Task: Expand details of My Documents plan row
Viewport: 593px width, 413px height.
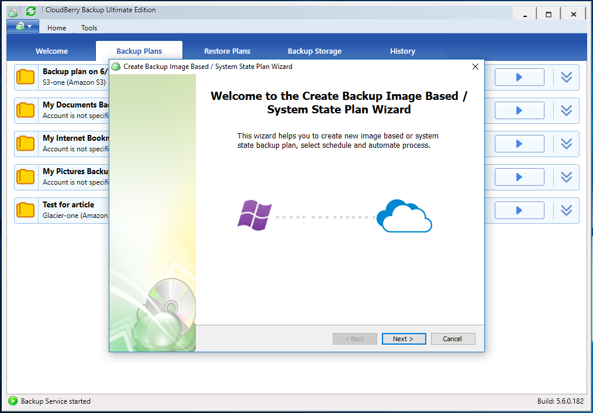Action: coord(566,110)
